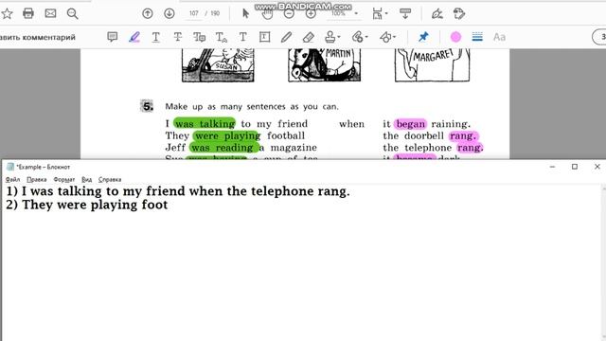Select the eraser tool
The height and width of the screenshot is (341, 606).
click(x=308, y=37)
